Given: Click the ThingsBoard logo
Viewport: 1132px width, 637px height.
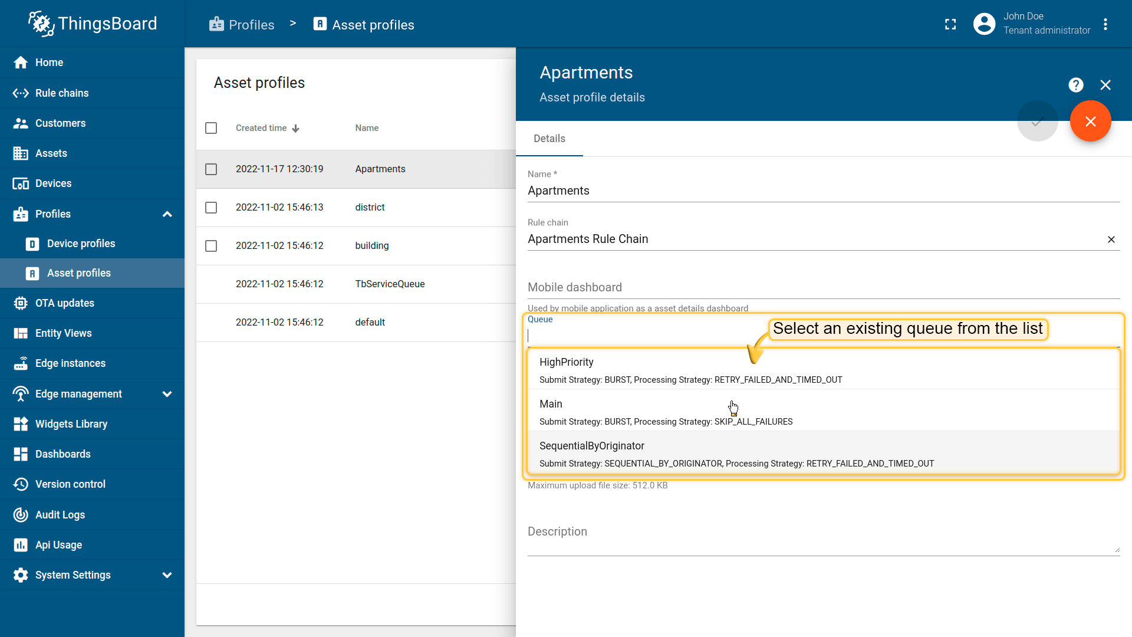Looking at the screenshot, I should (93, 24).
